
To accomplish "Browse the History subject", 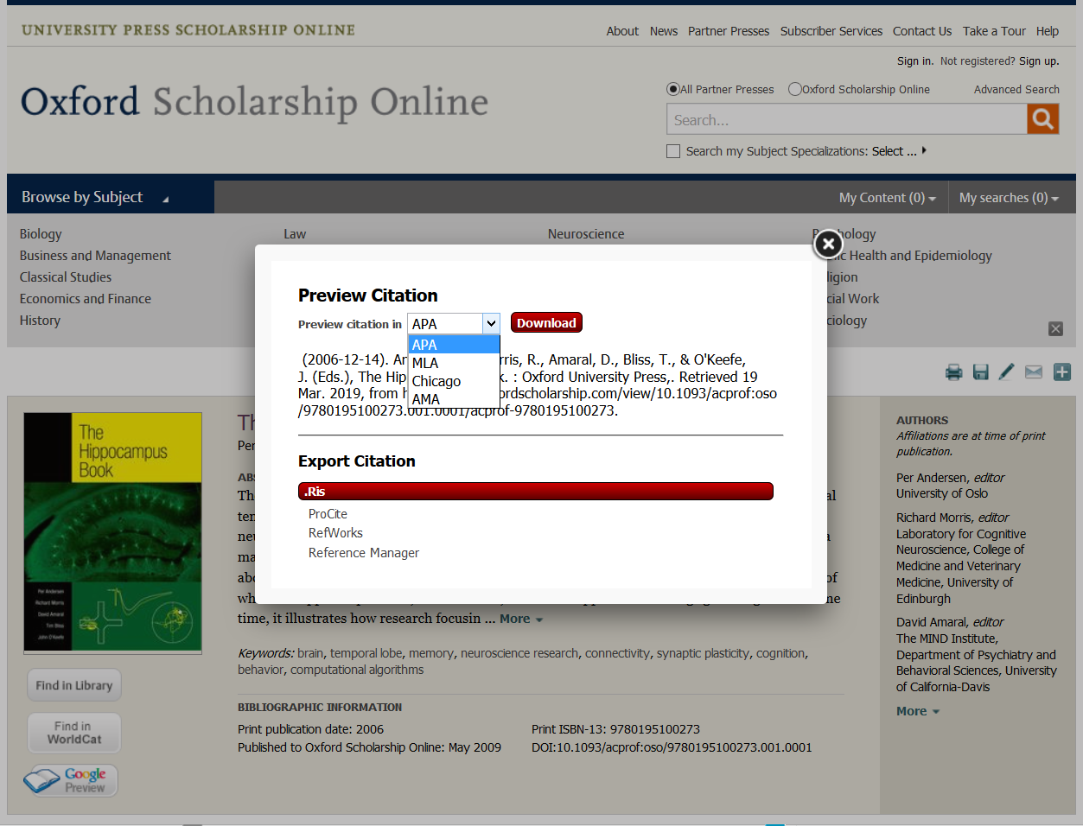I will click(x=40, y=321).
